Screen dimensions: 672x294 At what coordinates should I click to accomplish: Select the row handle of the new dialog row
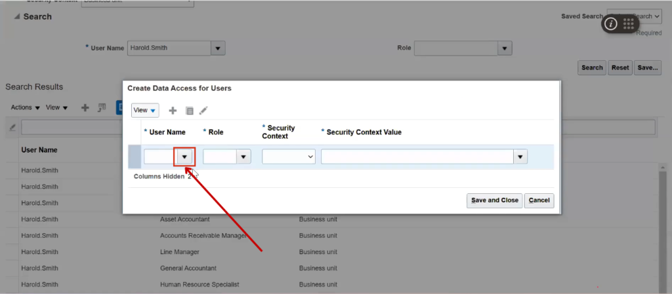click(x=135, y=157)
